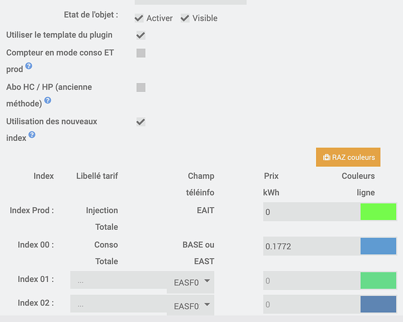The image size is (403, 322).
Task: Open the Index 02 téléinfo field dropdown
Action: pyautogui.click(x=191, y=305)
